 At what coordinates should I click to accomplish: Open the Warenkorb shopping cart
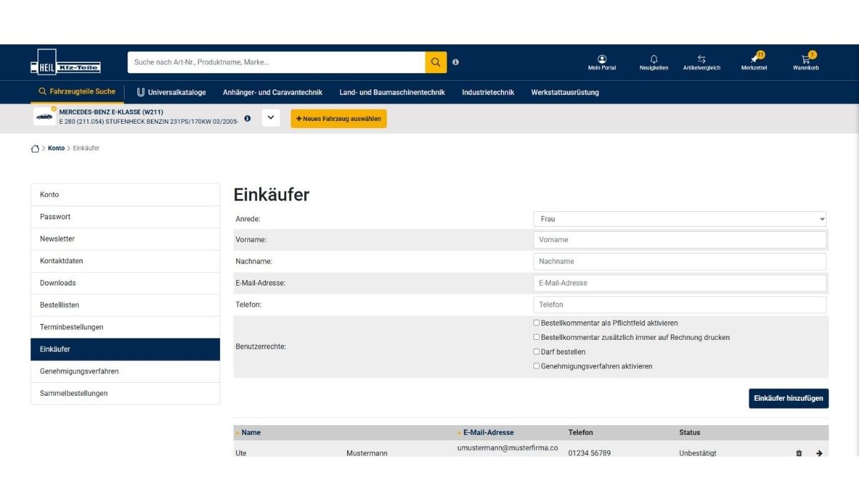click(x=805, y=60)
